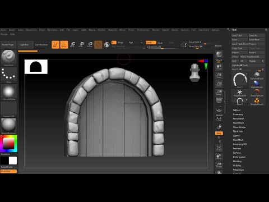
Task: Activate Edit mode button
Action: (x=55, y=45)
